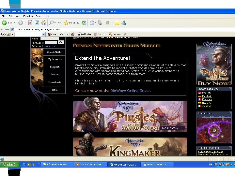Open the Tools menu
This screenshot has height=176, width=235.
(39, 16)
